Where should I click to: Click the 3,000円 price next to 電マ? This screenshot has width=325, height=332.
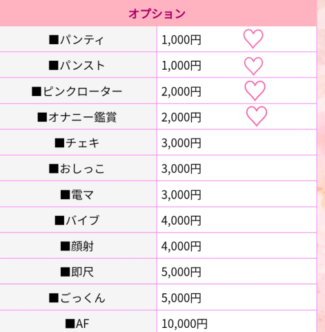click(181, 194)
